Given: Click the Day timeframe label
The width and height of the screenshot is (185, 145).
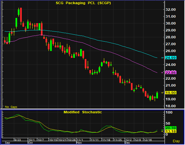Looking at the screenshot, I should (x=176, y=141).
